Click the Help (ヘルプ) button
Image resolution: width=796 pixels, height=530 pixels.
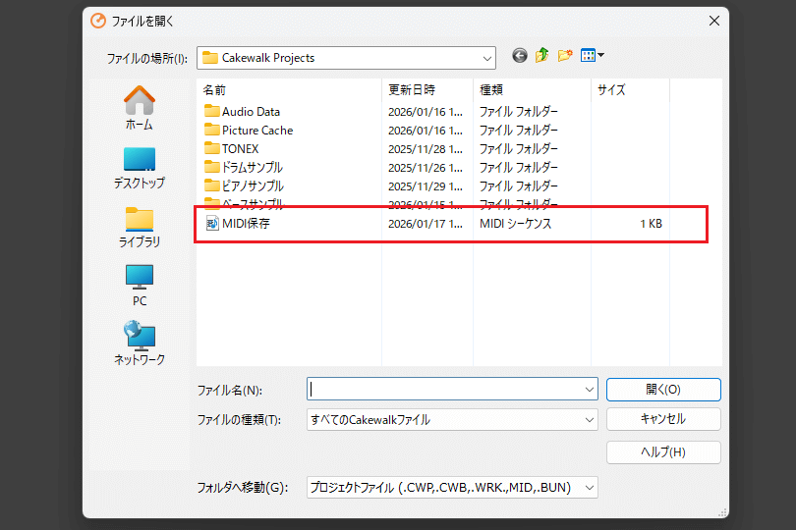tap(663, 452)
